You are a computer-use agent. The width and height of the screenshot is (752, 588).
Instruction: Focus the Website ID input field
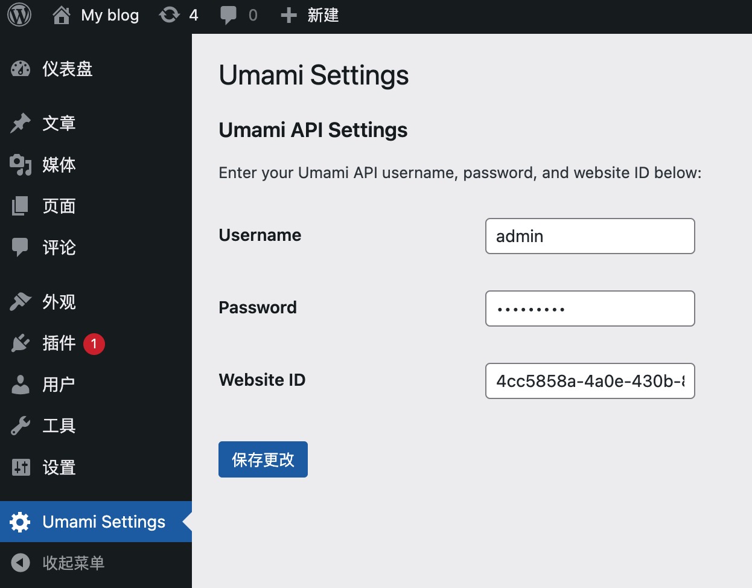[590, 381]
